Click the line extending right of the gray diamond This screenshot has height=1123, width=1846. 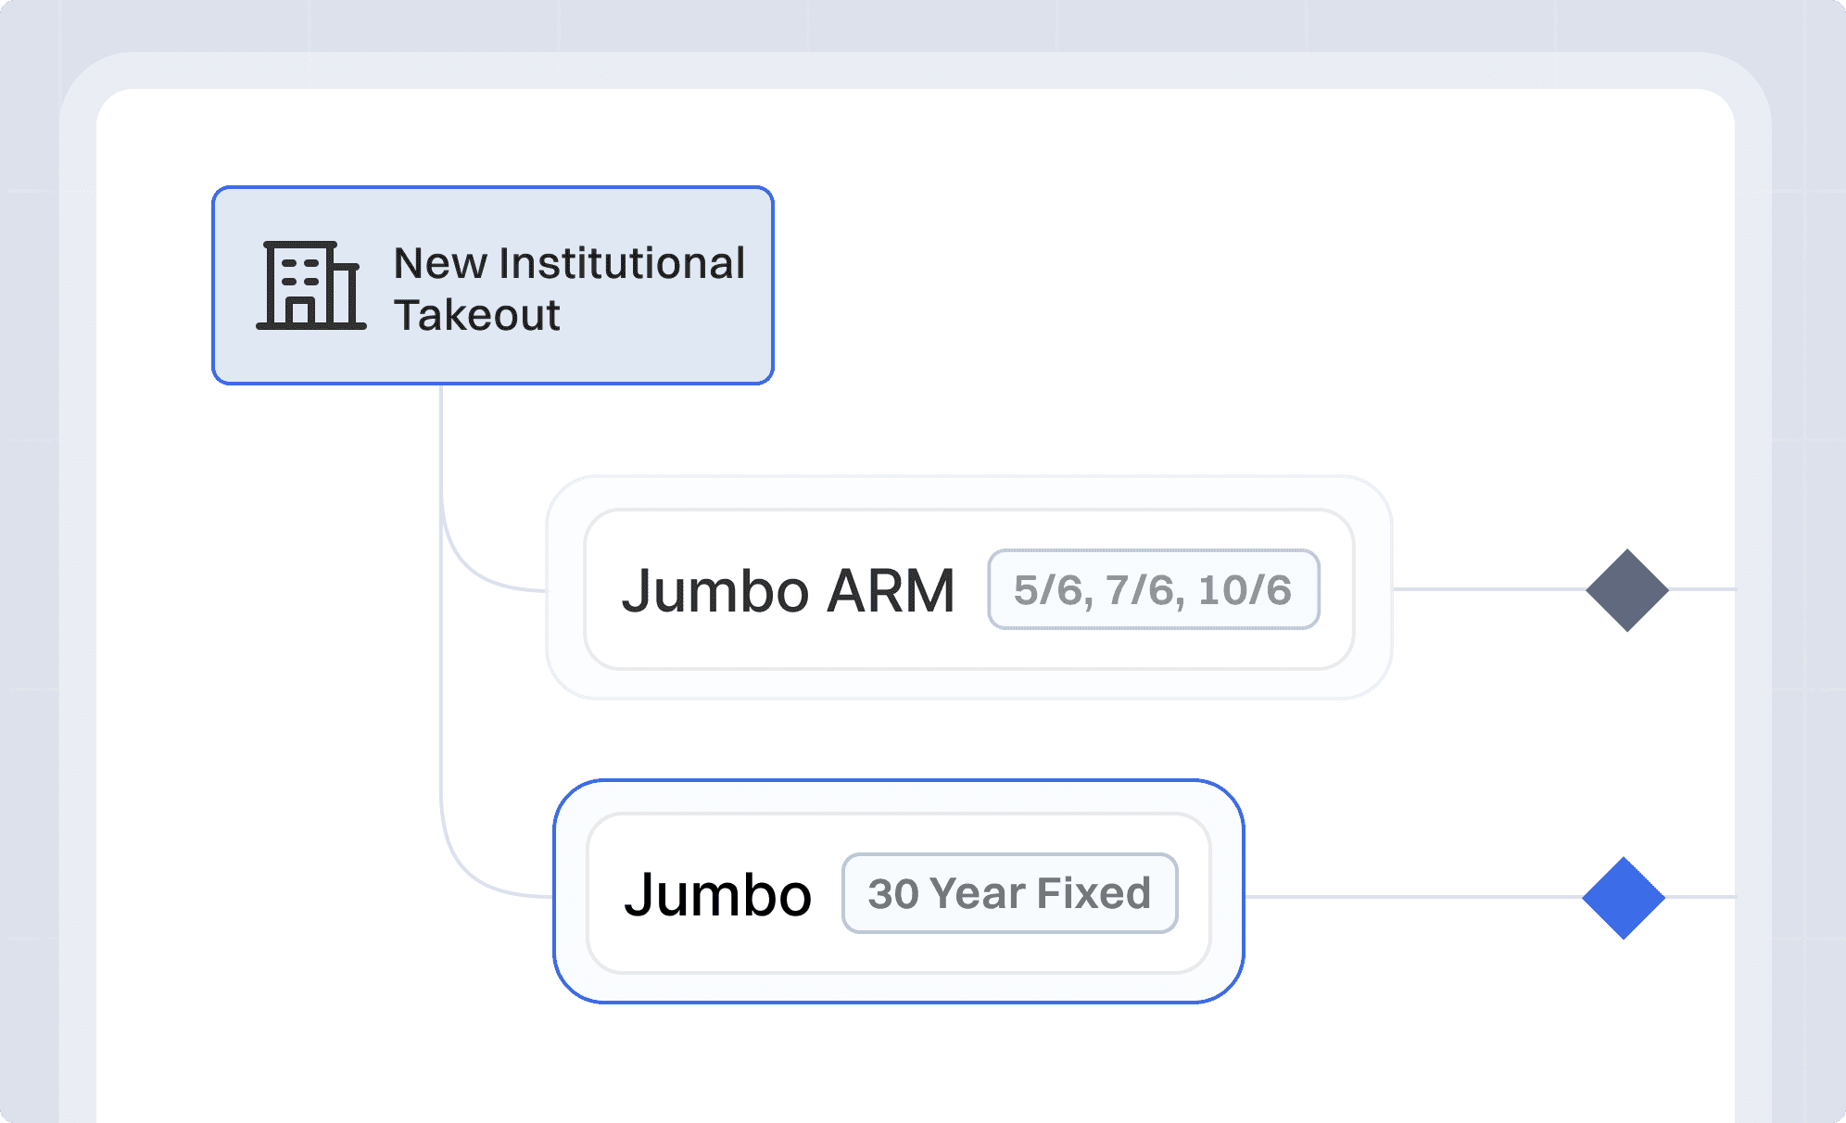1703,589
